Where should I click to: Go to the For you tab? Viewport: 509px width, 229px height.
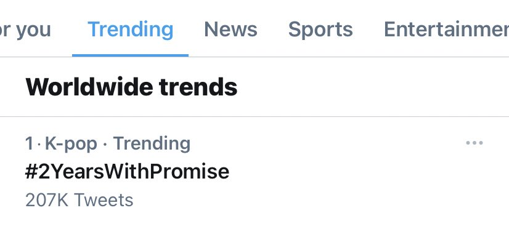point(25,30)
